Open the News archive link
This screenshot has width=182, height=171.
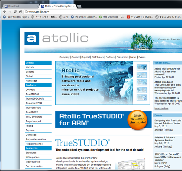tap(161, 108)
